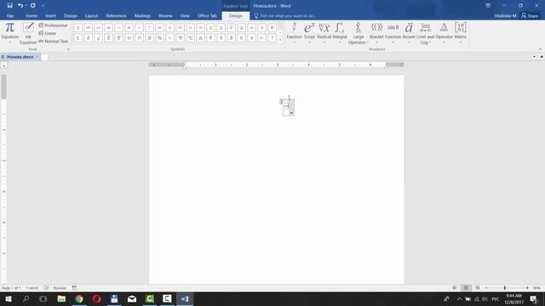Expand the Operator structures dropdown

444,33
